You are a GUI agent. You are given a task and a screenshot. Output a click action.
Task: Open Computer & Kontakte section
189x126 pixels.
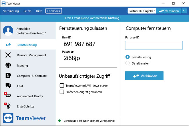click(x=28, y=76)
